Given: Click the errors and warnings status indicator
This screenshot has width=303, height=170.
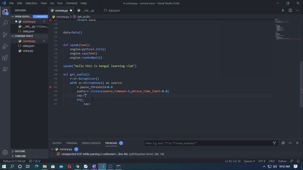Looking at the screenshot, I should pos(35,161).
